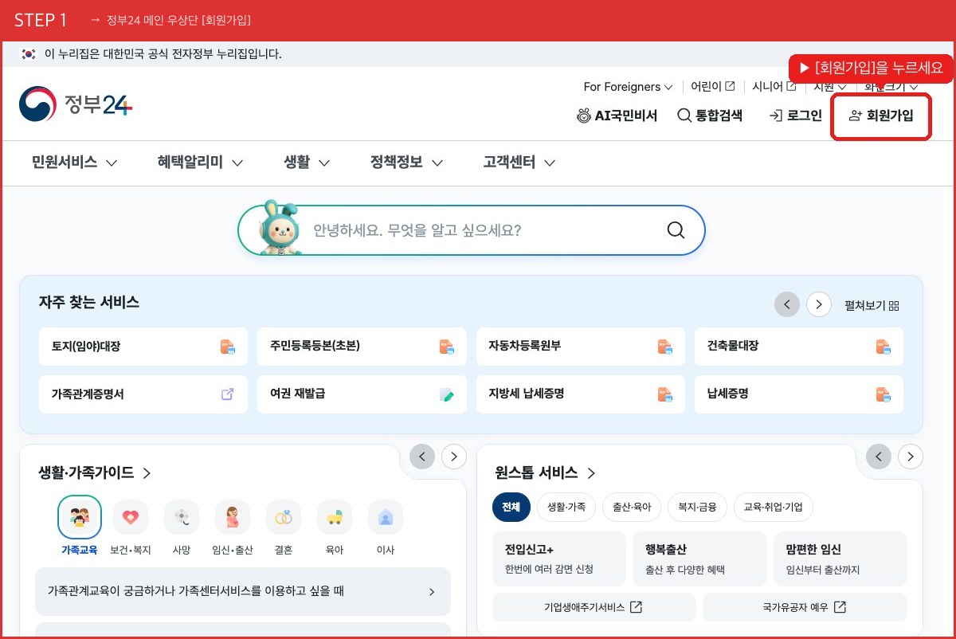Click 회원가입 to sign up
Image resolution: width=956 pixels, height=639 pixels.
pos(881,116)
